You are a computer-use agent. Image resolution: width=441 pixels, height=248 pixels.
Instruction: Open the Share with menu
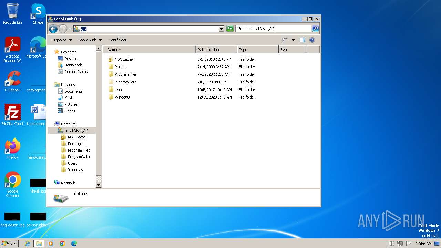click(90, 40)
